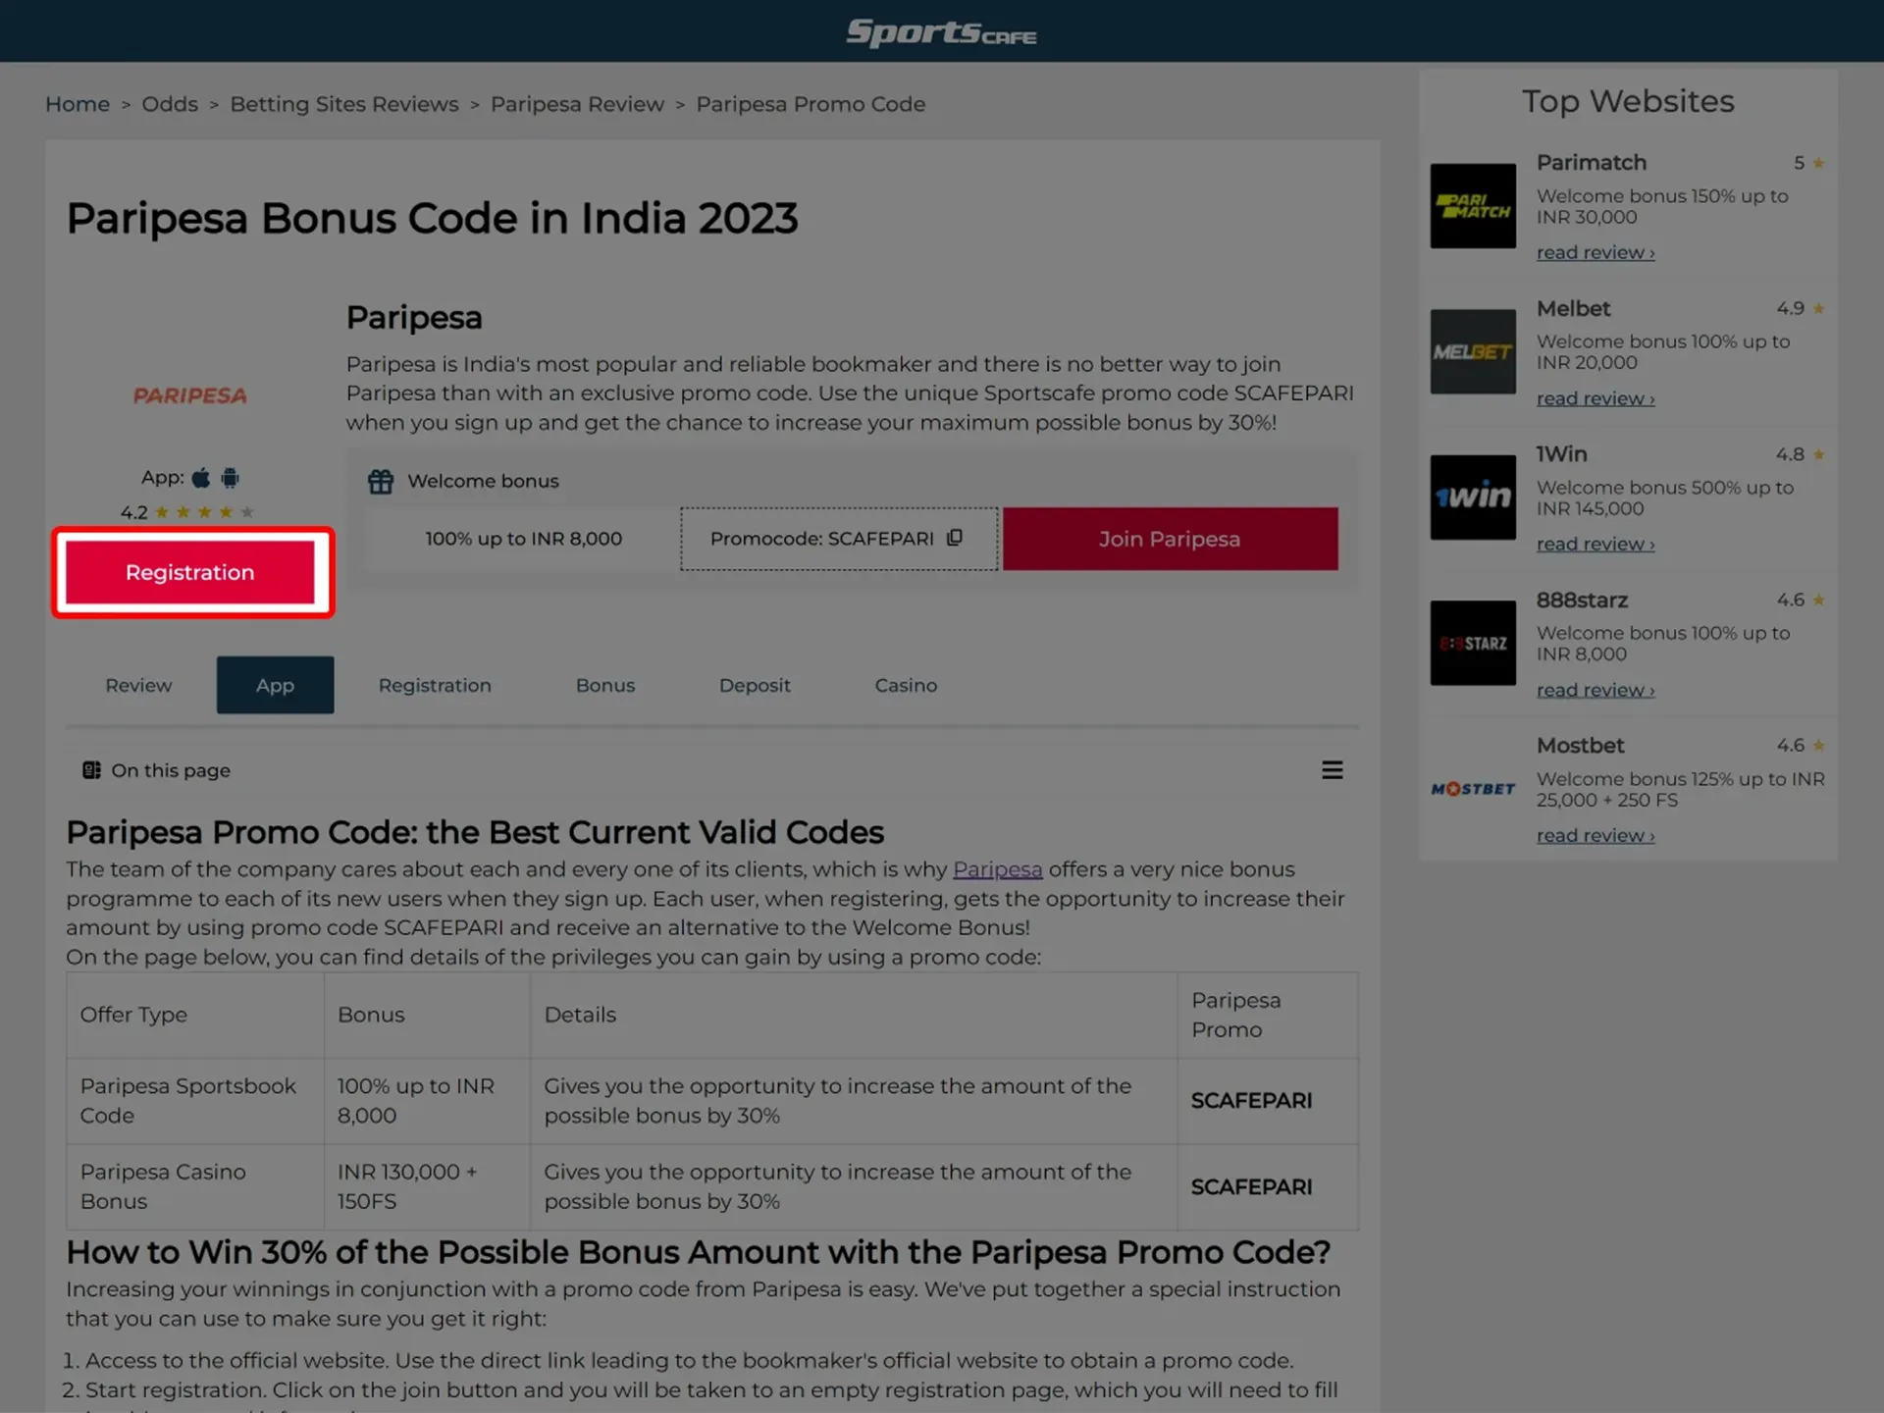Click the "On this page" label
This screenshot has width=1884, height=1413.
point(171,770)
